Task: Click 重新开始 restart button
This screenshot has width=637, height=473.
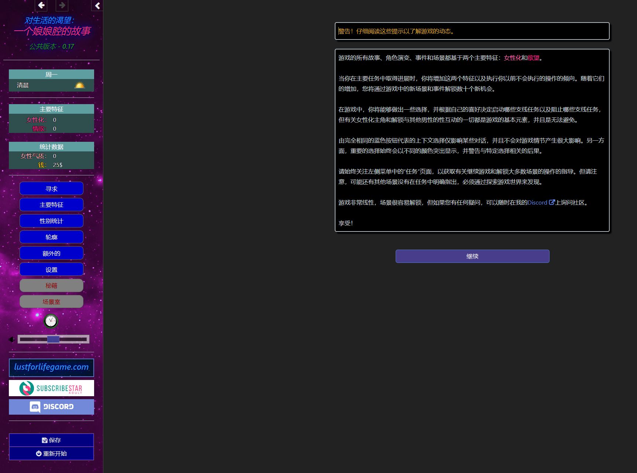Action: pyautogui.click(x=51, y=453)
